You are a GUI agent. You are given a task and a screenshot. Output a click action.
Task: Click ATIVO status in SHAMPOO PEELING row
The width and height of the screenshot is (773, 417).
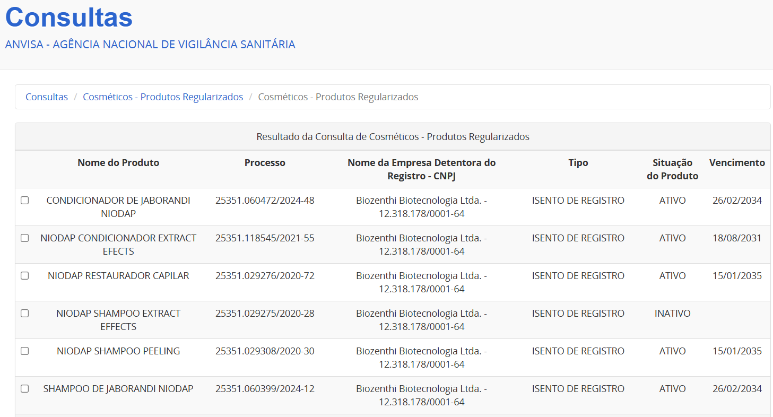pyautogui.click(x=672, y=351)
